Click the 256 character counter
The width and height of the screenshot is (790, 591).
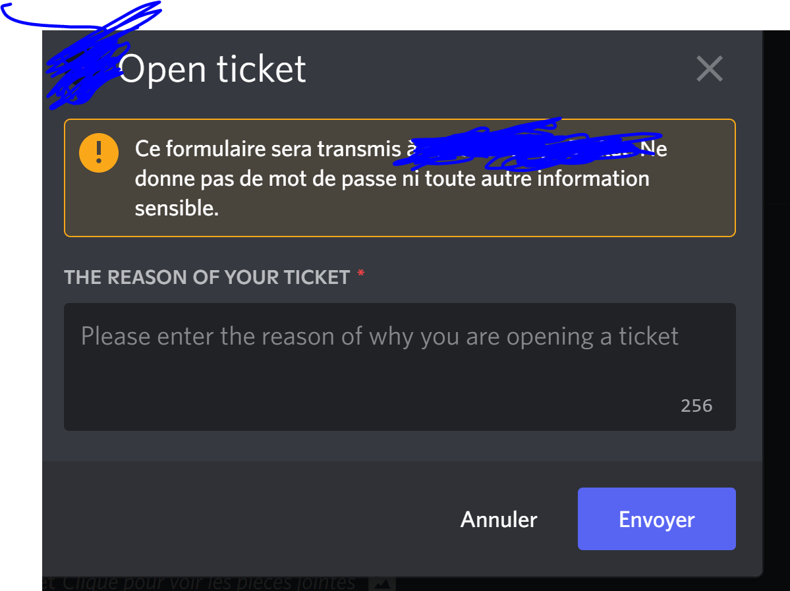click(696, 405)
